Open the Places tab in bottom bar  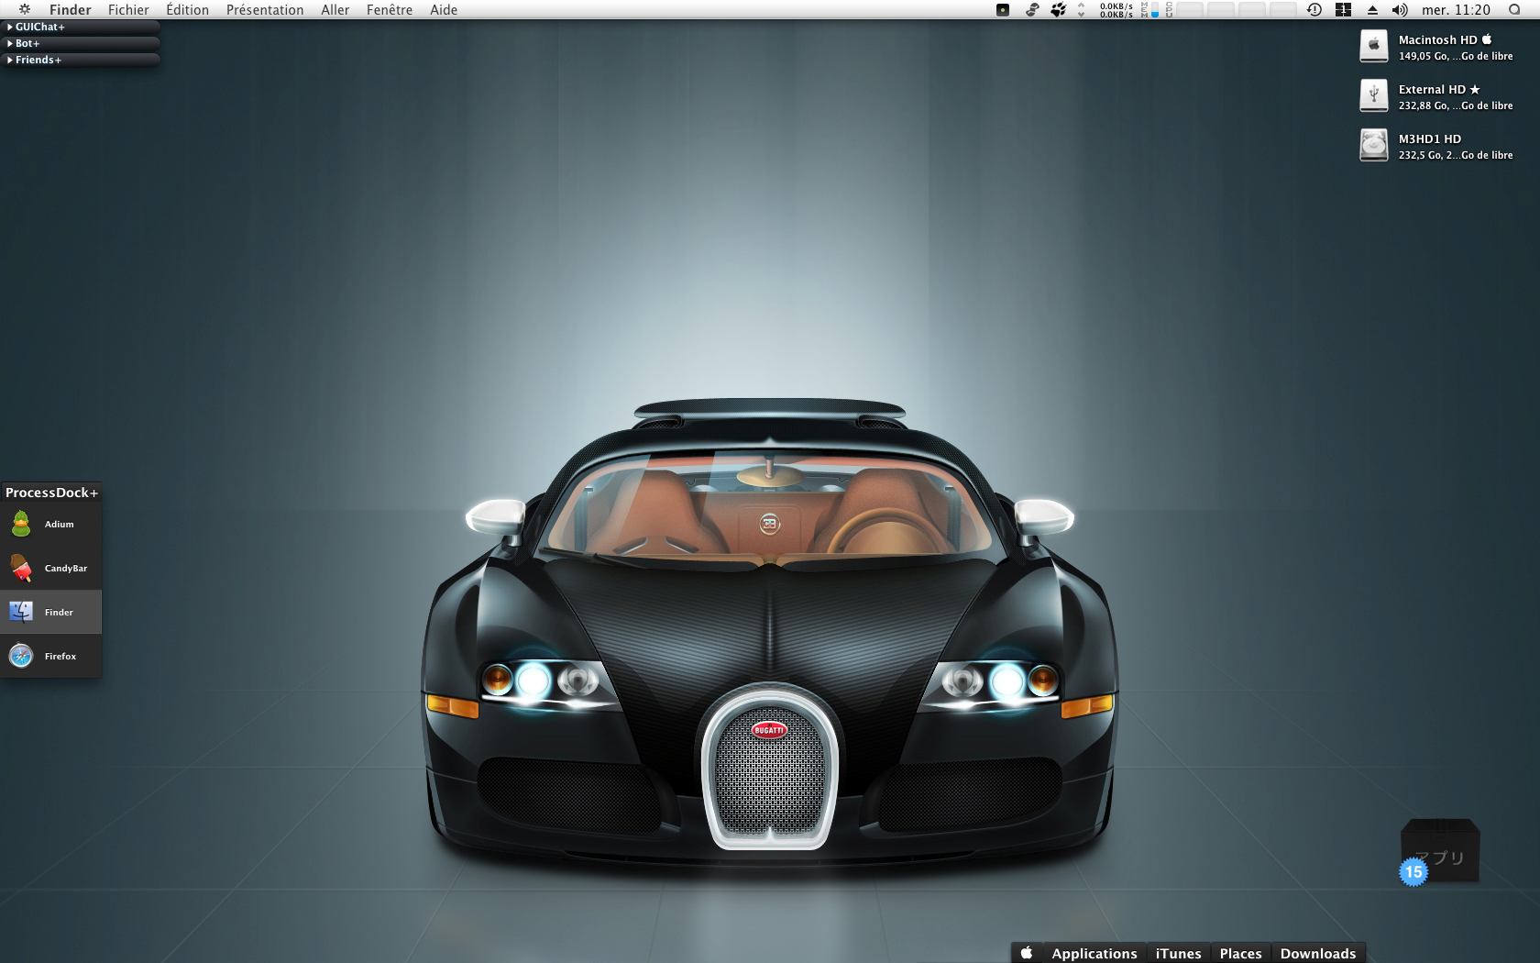point(1240,953)
